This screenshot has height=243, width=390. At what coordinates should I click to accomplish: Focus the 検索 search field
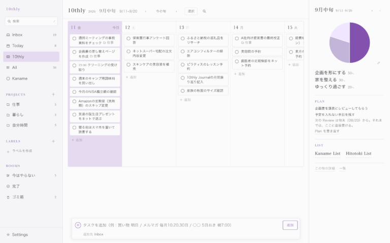tap(31, 21)
